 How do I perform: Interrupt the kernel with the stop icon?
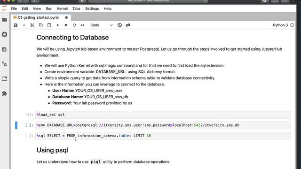66,25
